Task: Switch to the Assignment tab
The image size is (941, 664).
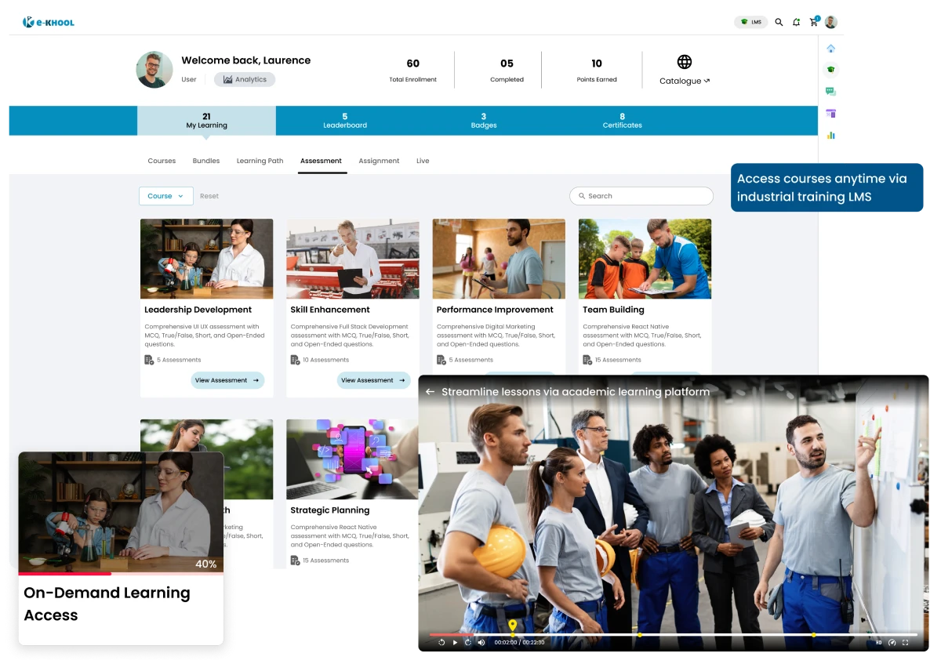Action: [379, 161]
